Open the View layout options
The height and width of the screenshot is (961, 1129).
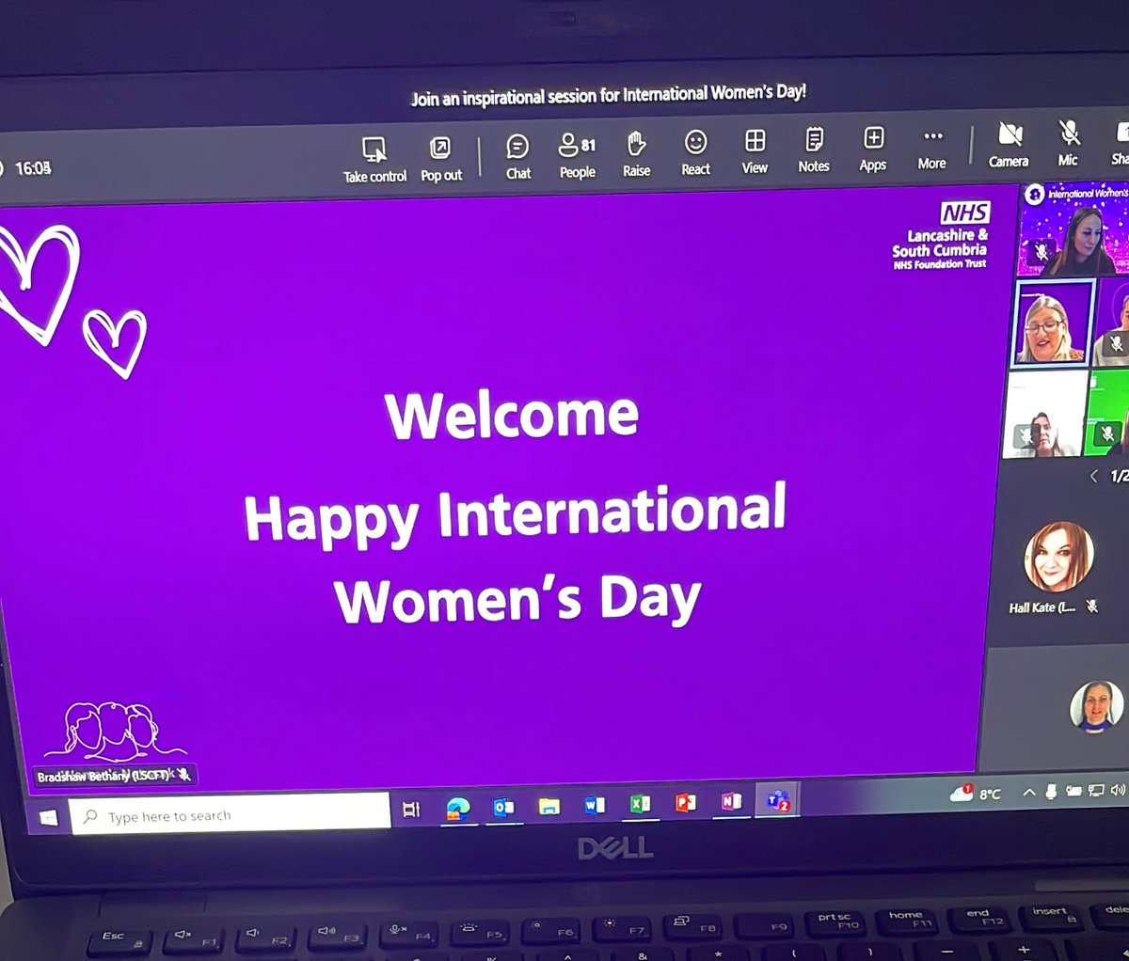pyautogui.click(x=755, y=151)
